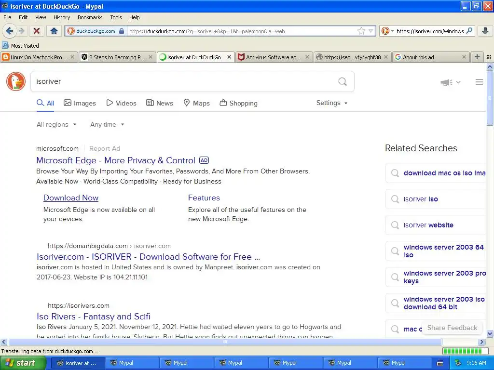Click the DuckDuckGo duck logo
Image resolution: width=494 pixels, height=370 pixels.
tap(16, 81)
